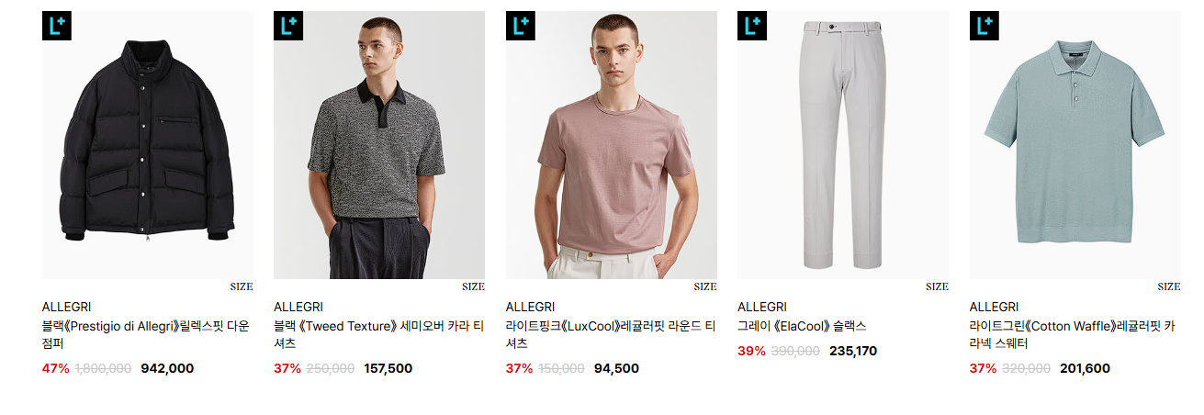Show SIZE options for LuxCool pink tee
Screen dimensions: 1204x415
click(x=705, y=286)
